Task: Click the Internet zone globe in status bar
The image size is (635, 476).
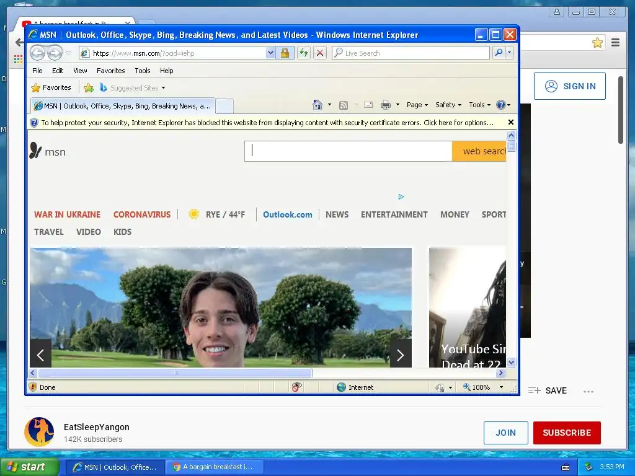Action: coord(342,387)
